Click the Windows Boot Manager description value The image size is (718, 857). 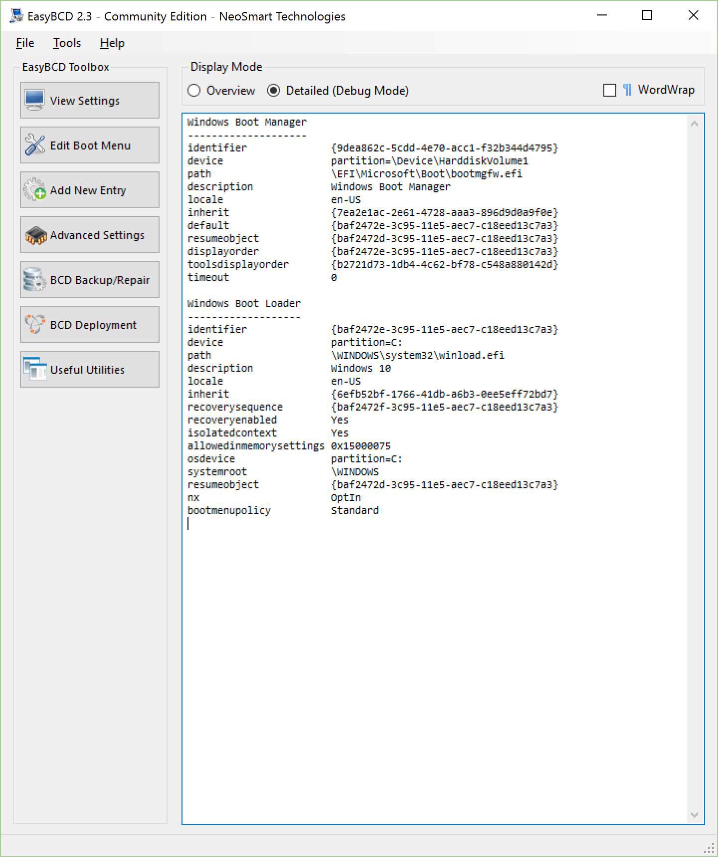tap(391, 187)
